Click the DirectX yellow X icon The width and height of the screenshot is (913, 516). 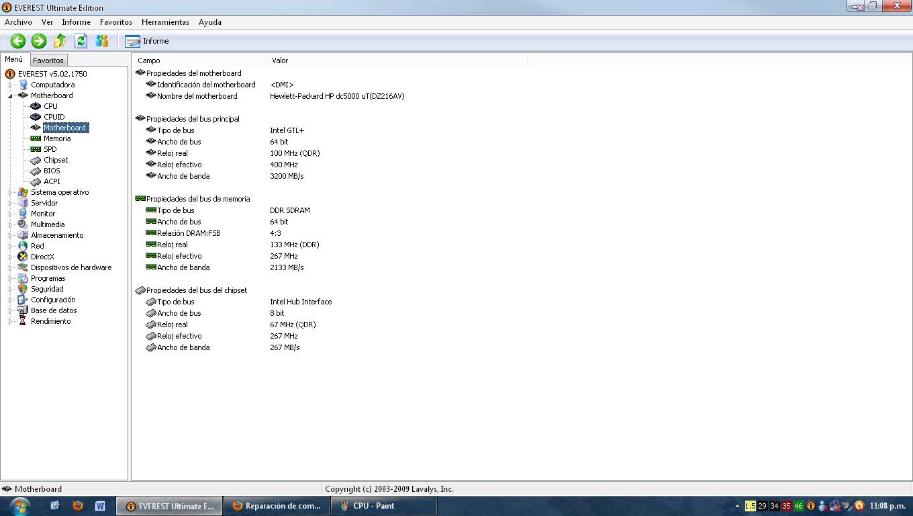pyautogui.click(x=23, y=257)
